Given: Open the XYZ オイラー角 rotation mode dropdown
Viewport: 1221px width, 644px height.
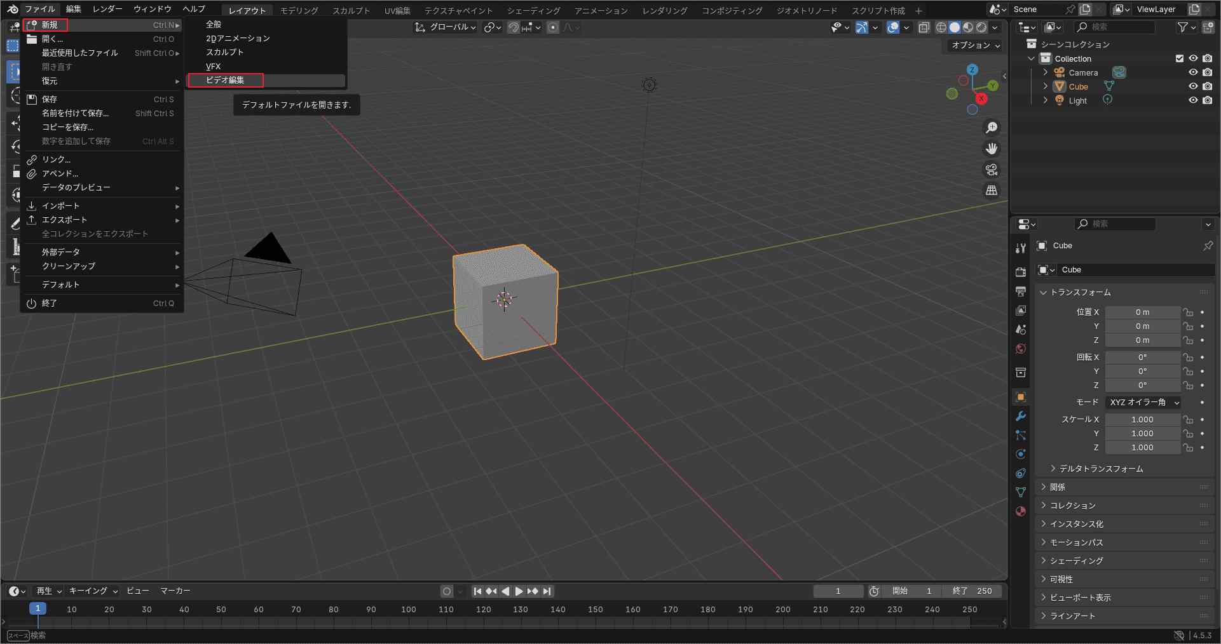Looking at the screenshot, I should pos(1144,403).
